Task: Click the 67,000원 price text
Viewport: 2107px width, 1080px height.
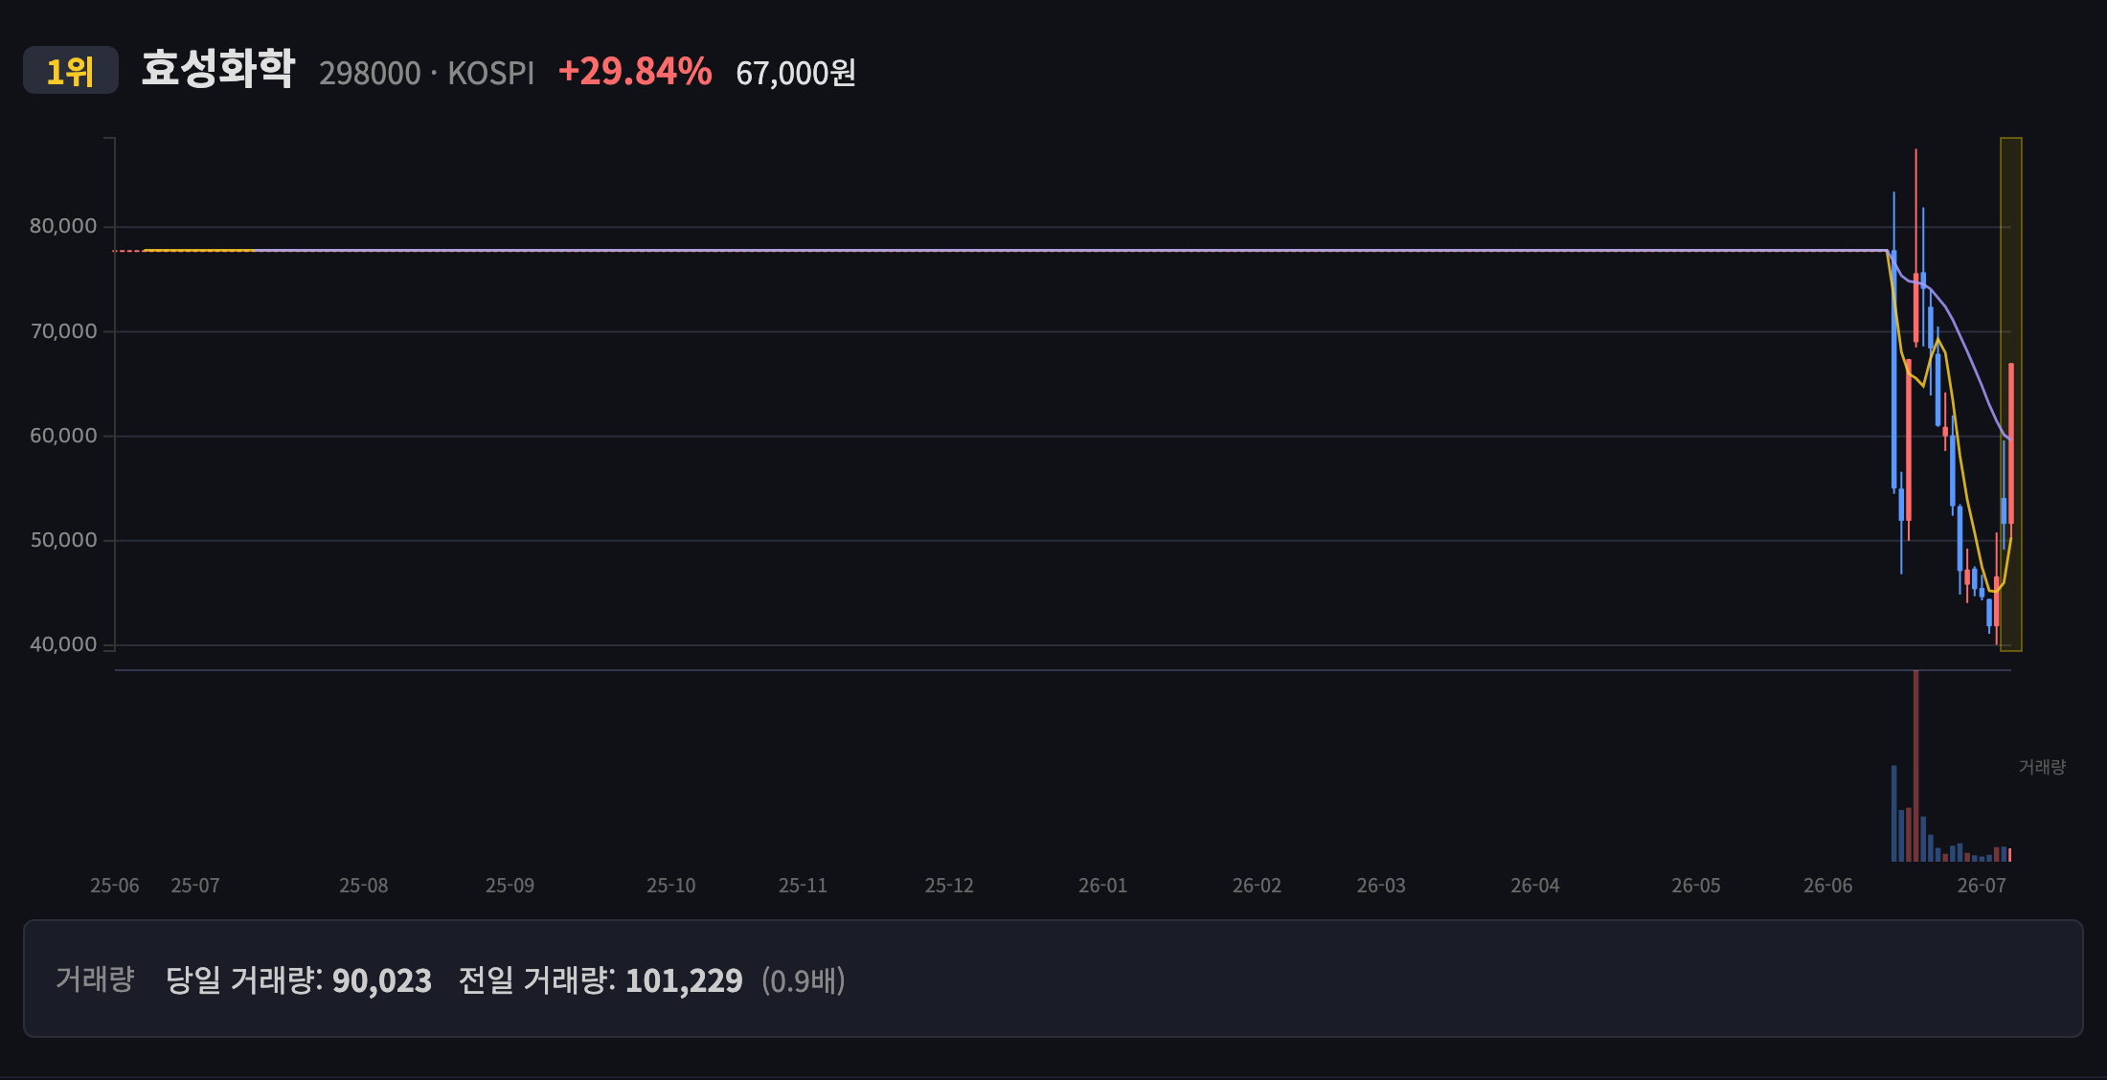Action: pos(796,73)
